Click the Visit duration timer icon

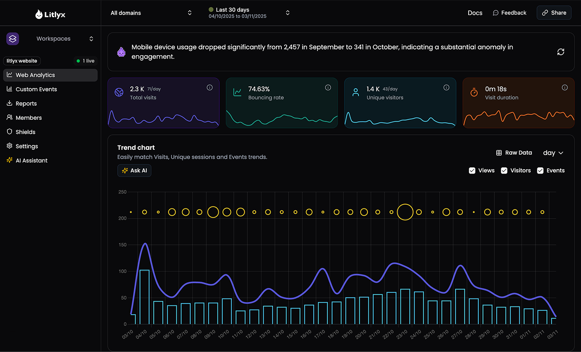click(473, 92)
